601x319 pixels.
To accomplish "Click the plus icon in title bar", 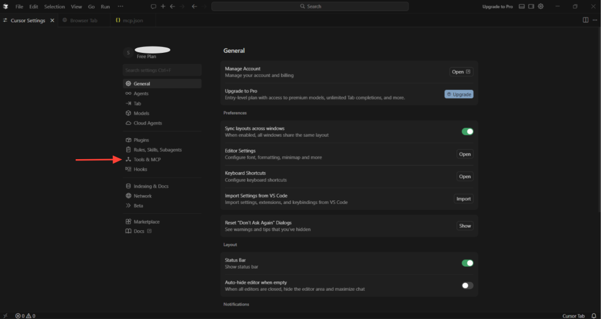I will pyautogui.click(x=163, y=6).
